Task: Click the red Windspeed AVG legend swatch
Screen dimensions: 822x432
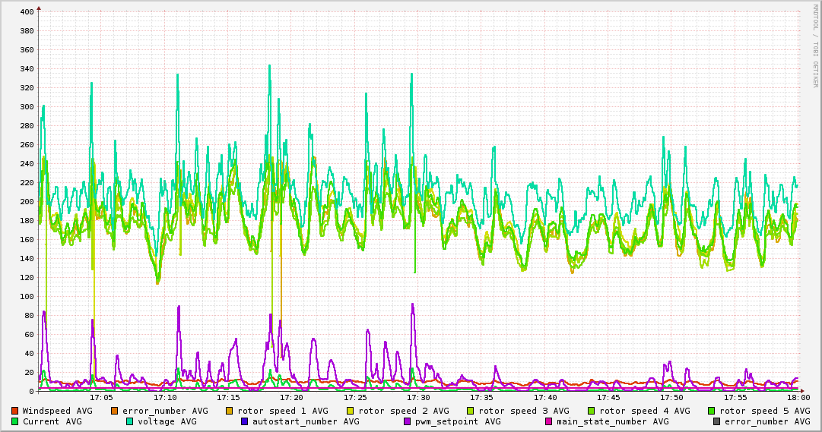Action: [15, 411]
